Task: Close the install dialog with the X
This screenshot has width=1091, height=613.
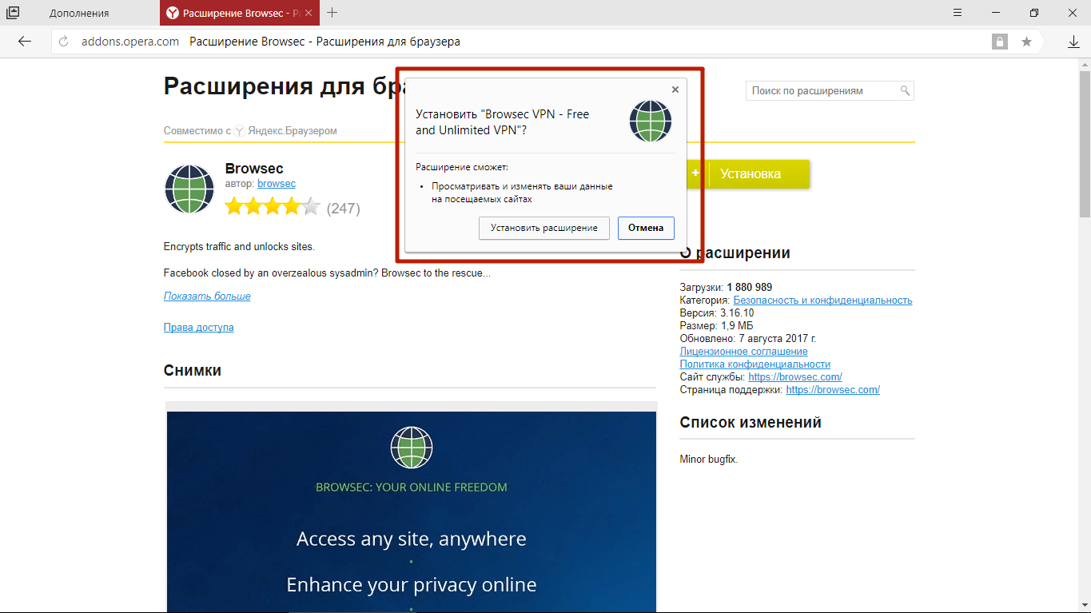Action: [x=675, y=90]
